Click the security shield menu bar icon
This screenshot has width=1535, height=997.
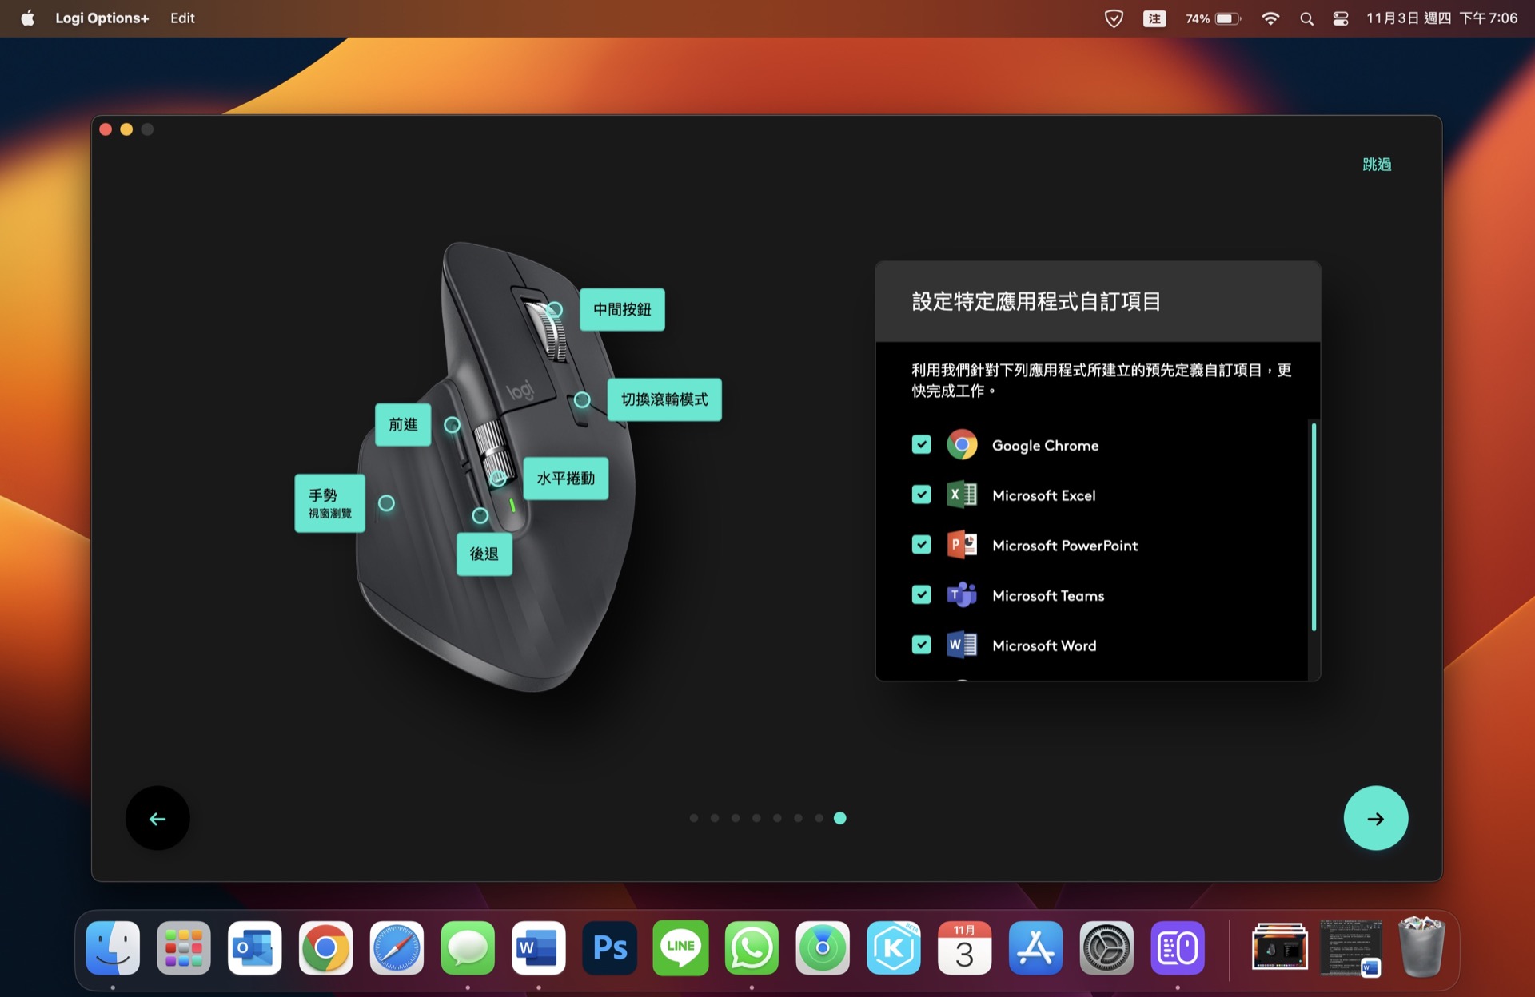coord(1114,18)
